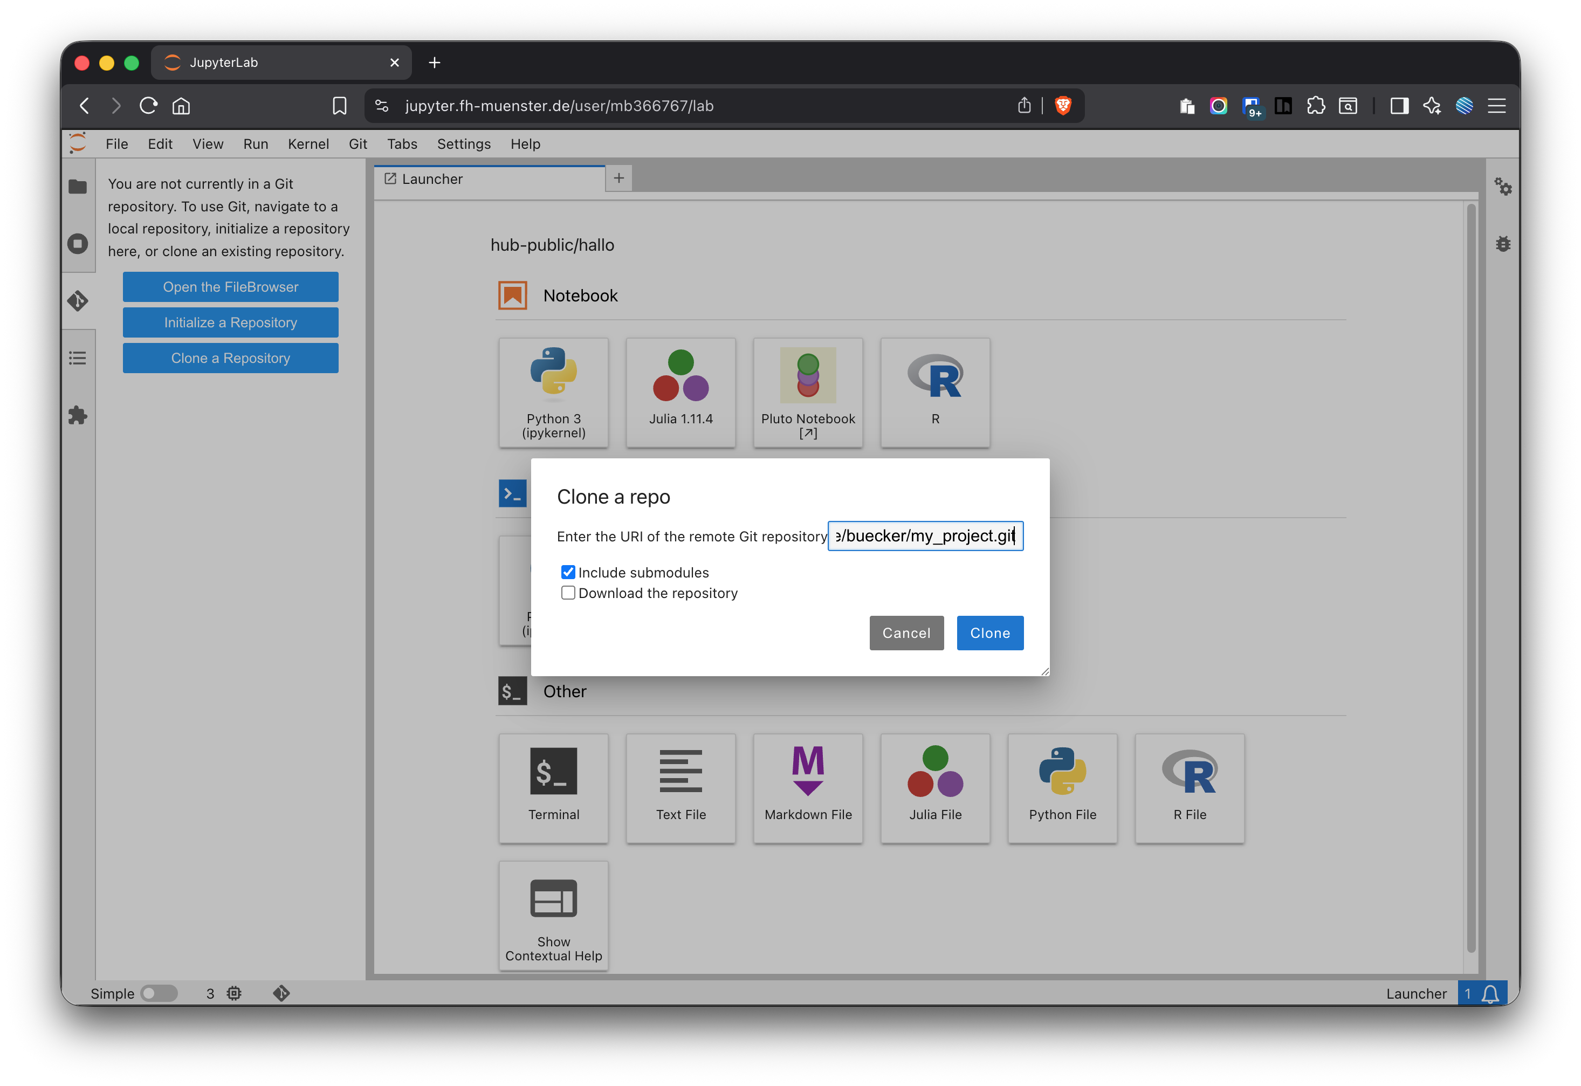Add a new launcher tab with plus
This screenshot has height=1086, width=1581.
[x=618, y=178]
